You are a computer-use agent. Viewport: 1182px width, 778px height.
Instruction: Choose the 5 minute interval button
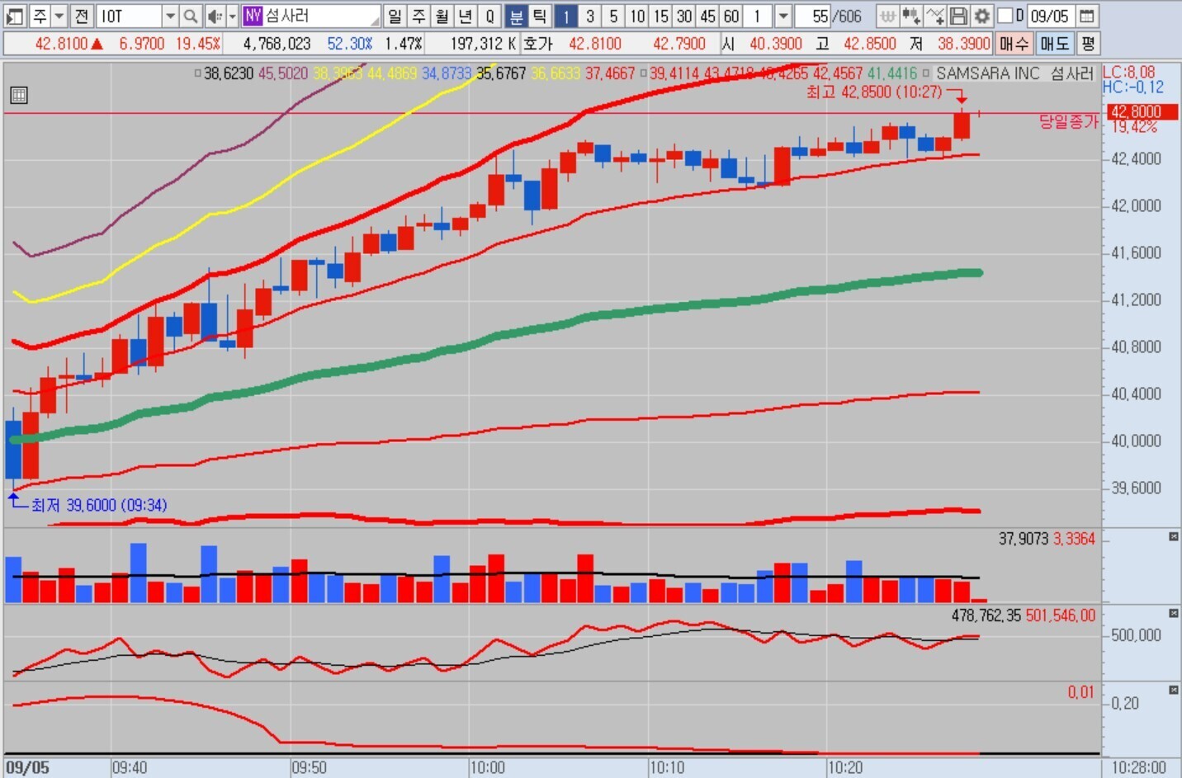pos(613,16)
